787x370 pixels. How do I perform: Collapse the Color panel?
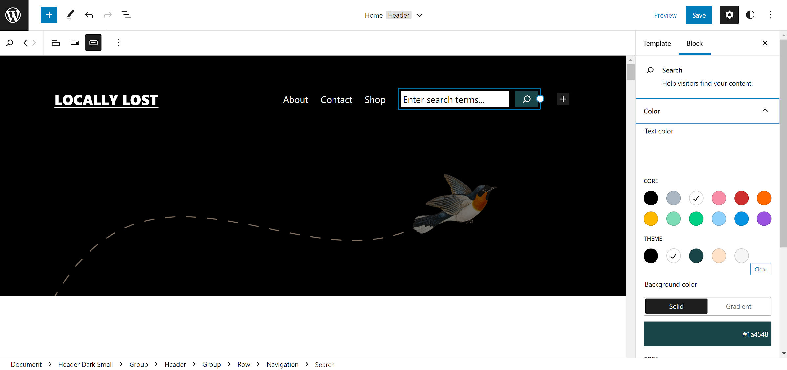click(765, 111)
